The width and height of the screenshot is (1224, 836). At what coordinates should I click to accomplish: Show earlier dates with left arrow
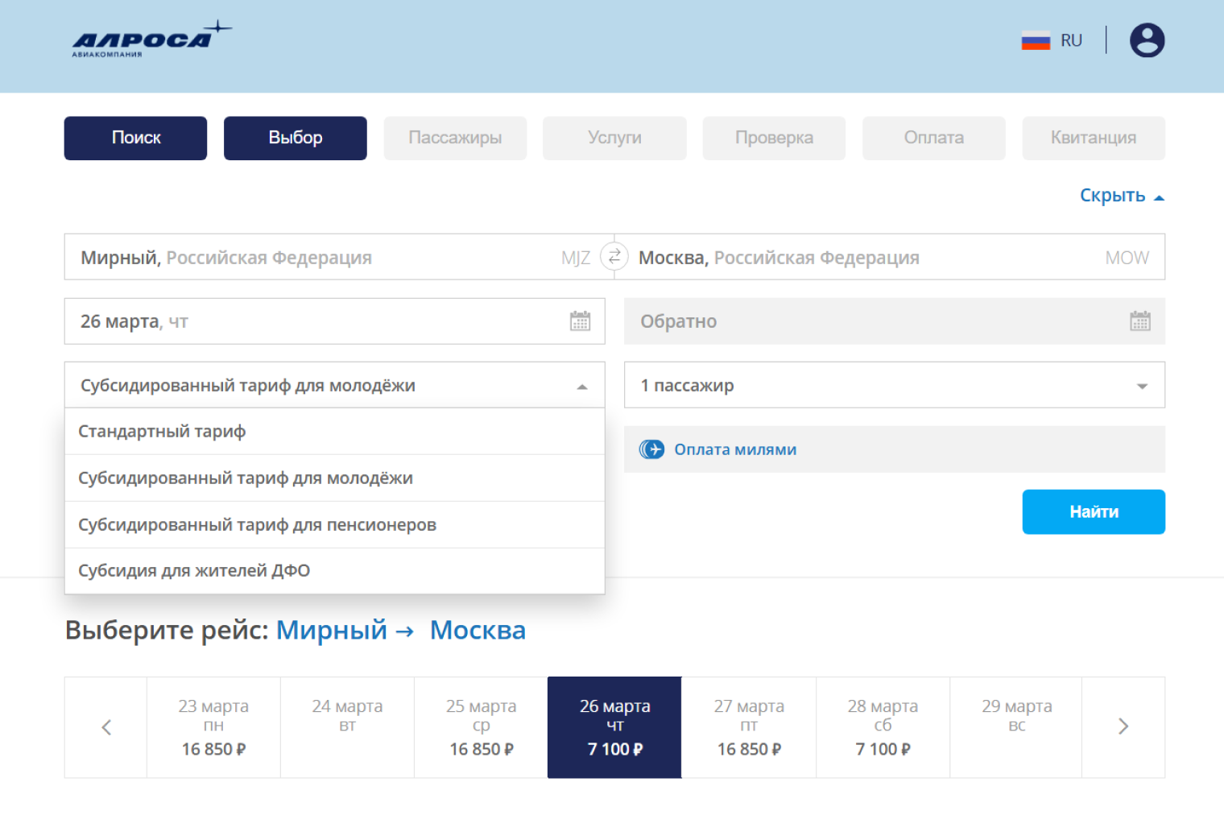click(106, 727)
